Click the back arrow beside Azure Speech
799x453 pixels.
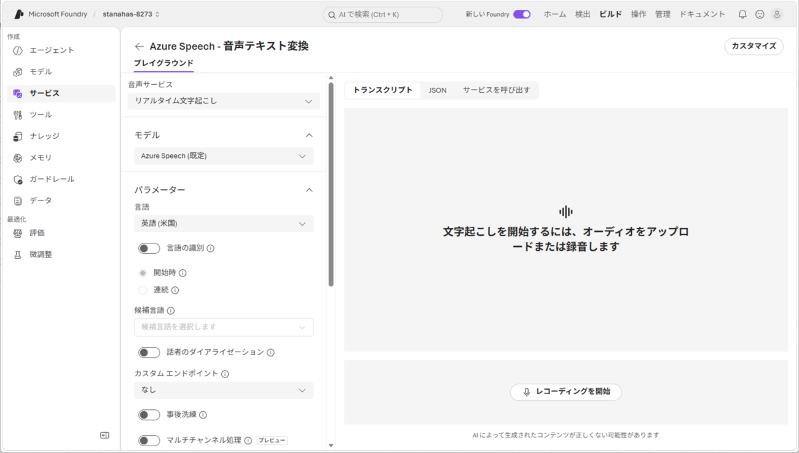point(140,46)
